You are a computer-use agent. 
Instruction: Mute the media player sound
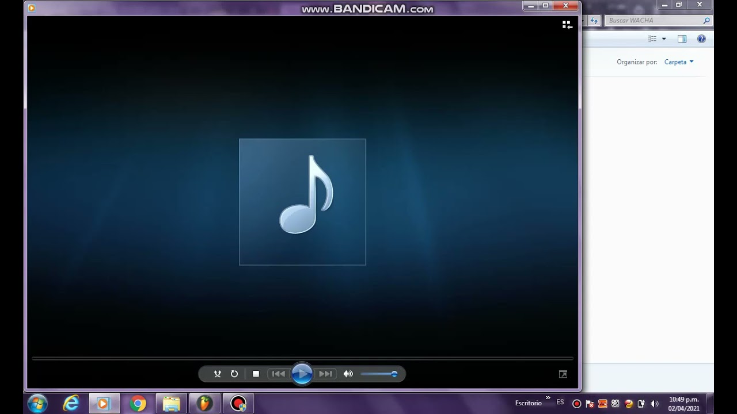coord(348,374)
